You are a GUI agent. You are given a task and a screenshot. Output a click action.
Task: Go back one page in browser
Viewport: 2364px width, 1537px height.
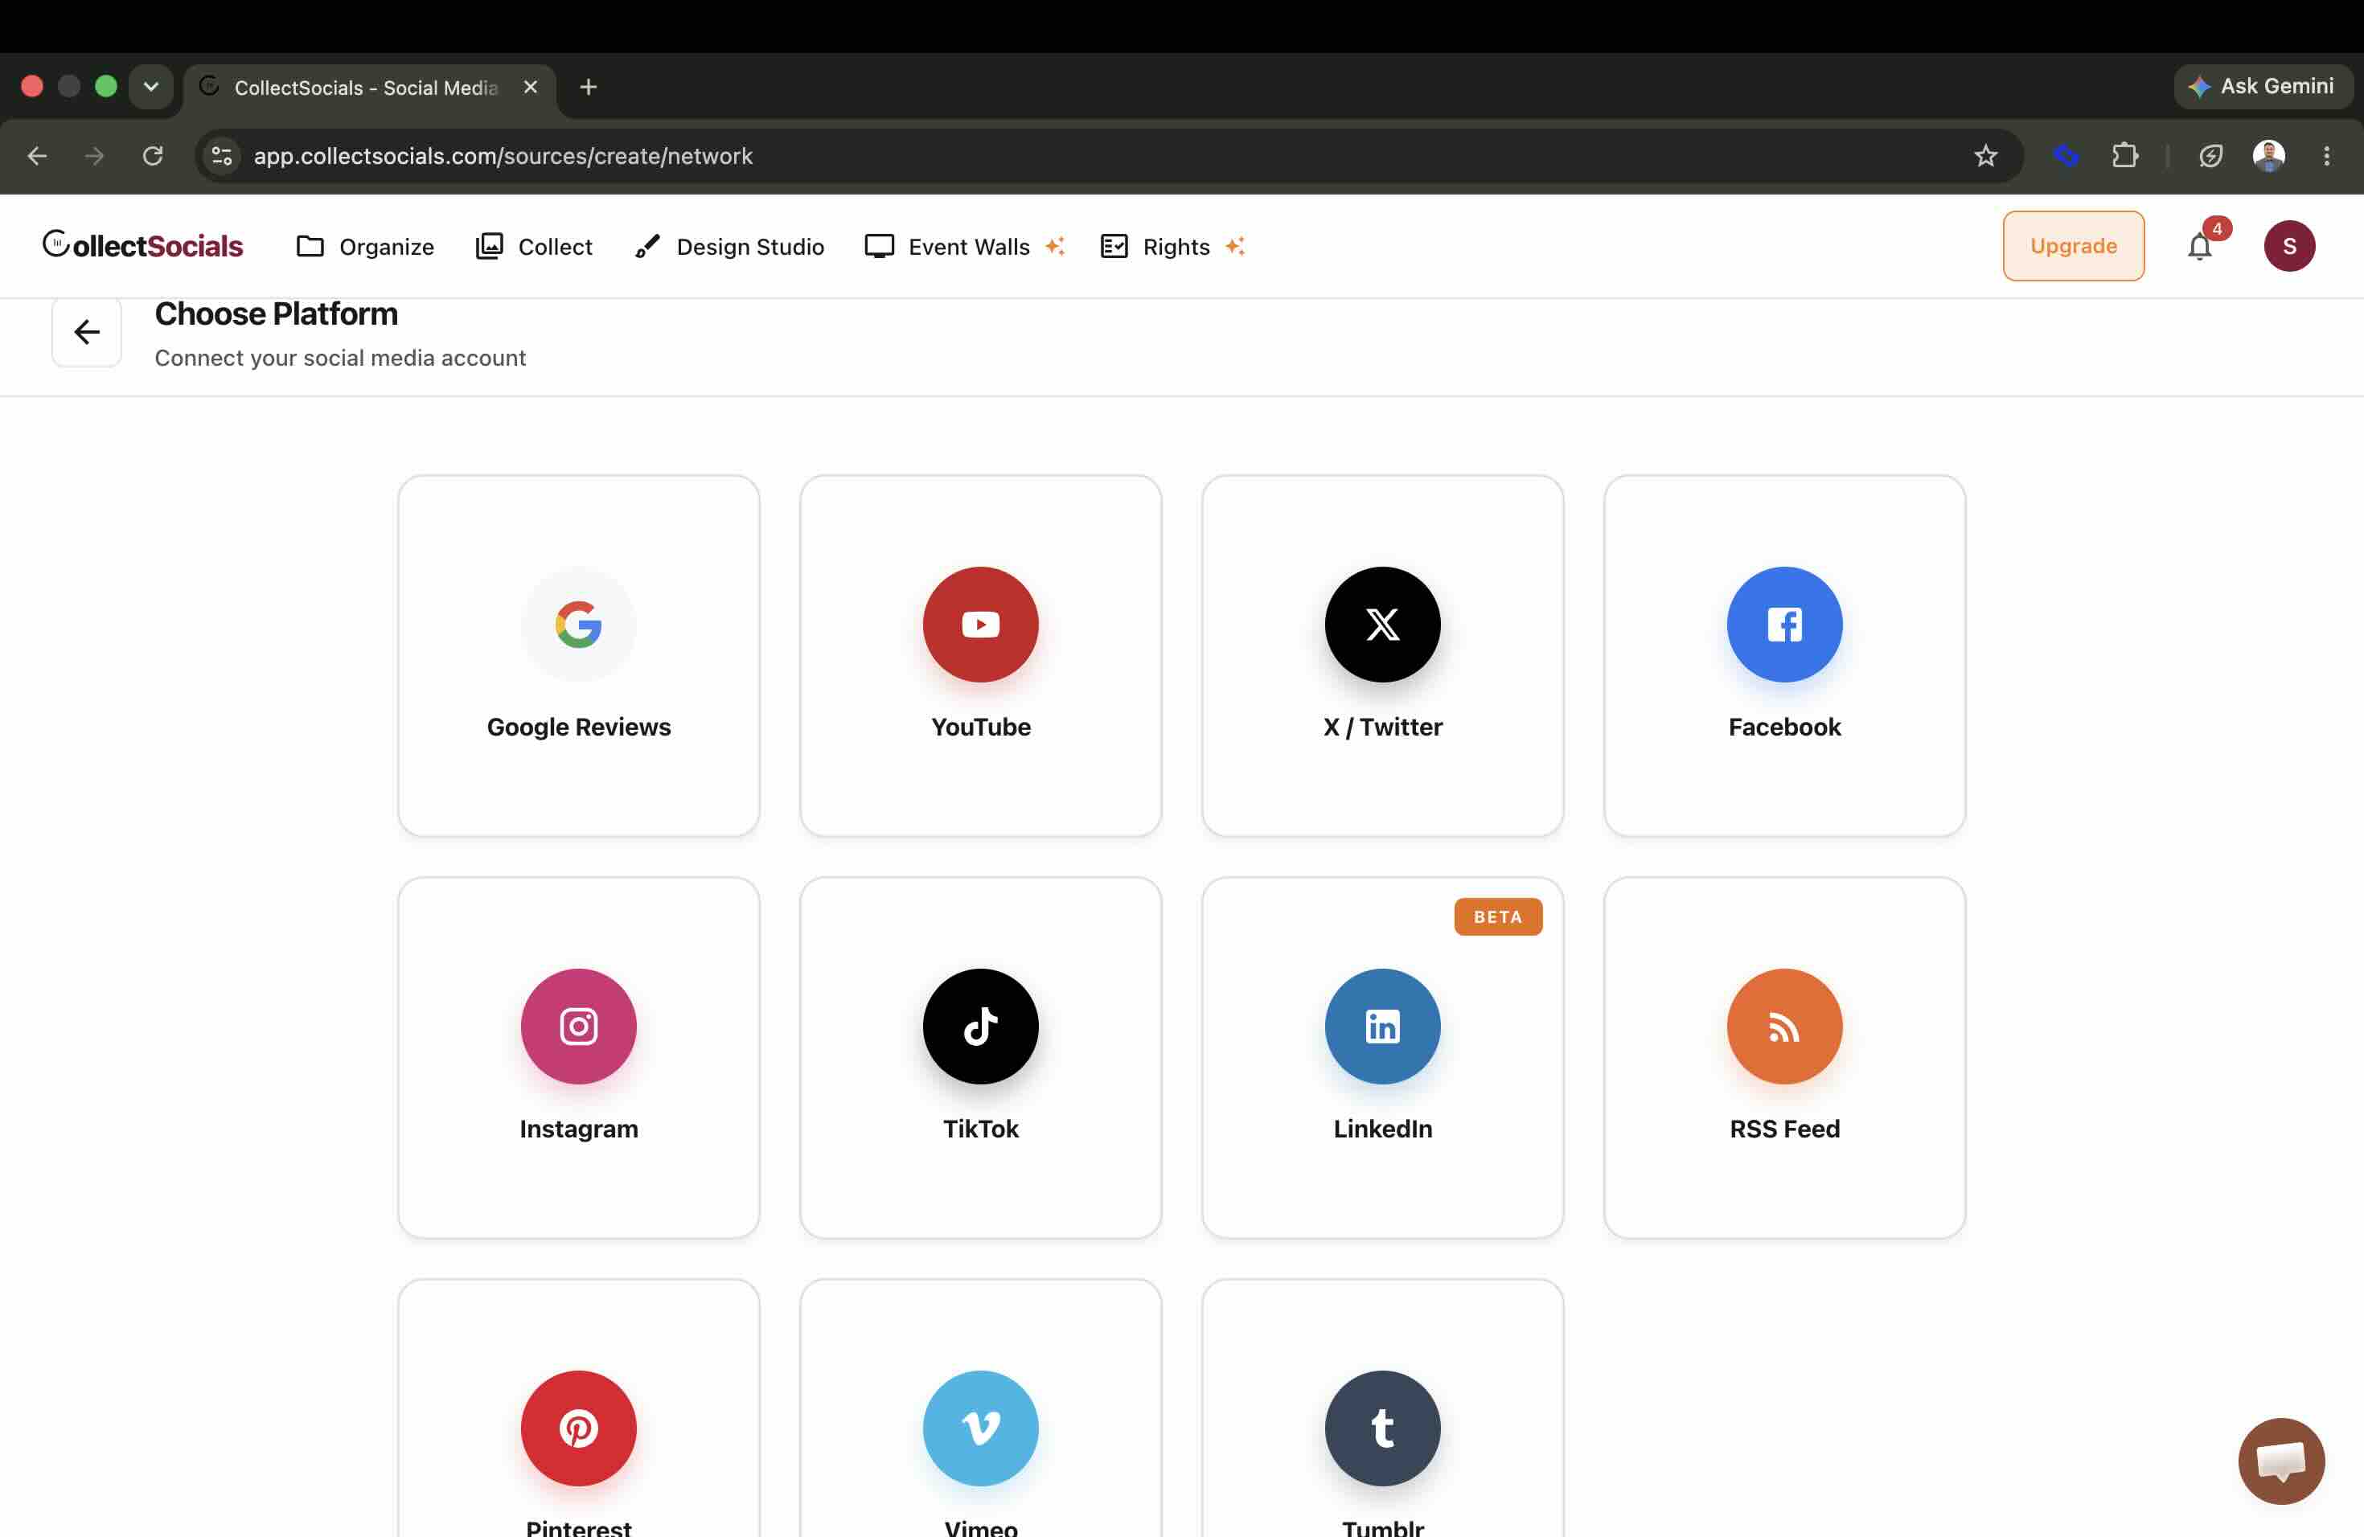pyautogui.click(x=37, y=156)
